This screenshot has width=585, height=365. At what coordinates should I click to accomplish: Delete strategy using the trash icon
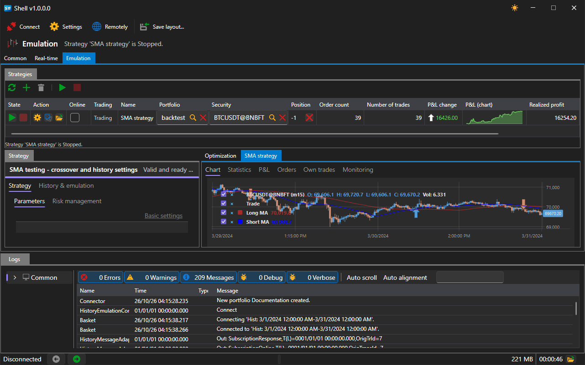coord(41,87)
